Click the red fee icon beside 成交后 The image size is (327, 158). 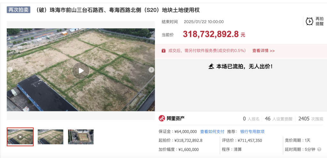pos(164,51)
